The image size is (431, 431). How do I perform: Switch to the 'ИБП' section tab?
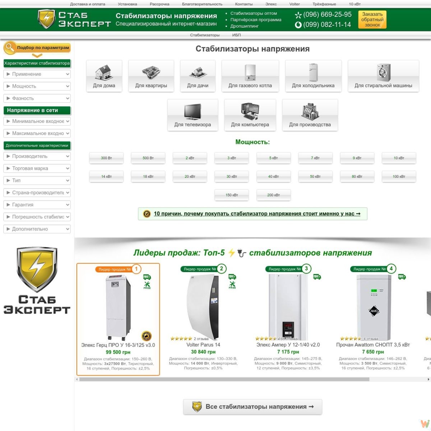236,35
